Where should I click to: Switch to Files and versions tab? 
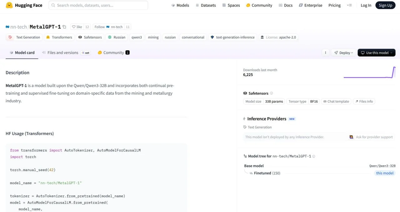tap(62, 53)
